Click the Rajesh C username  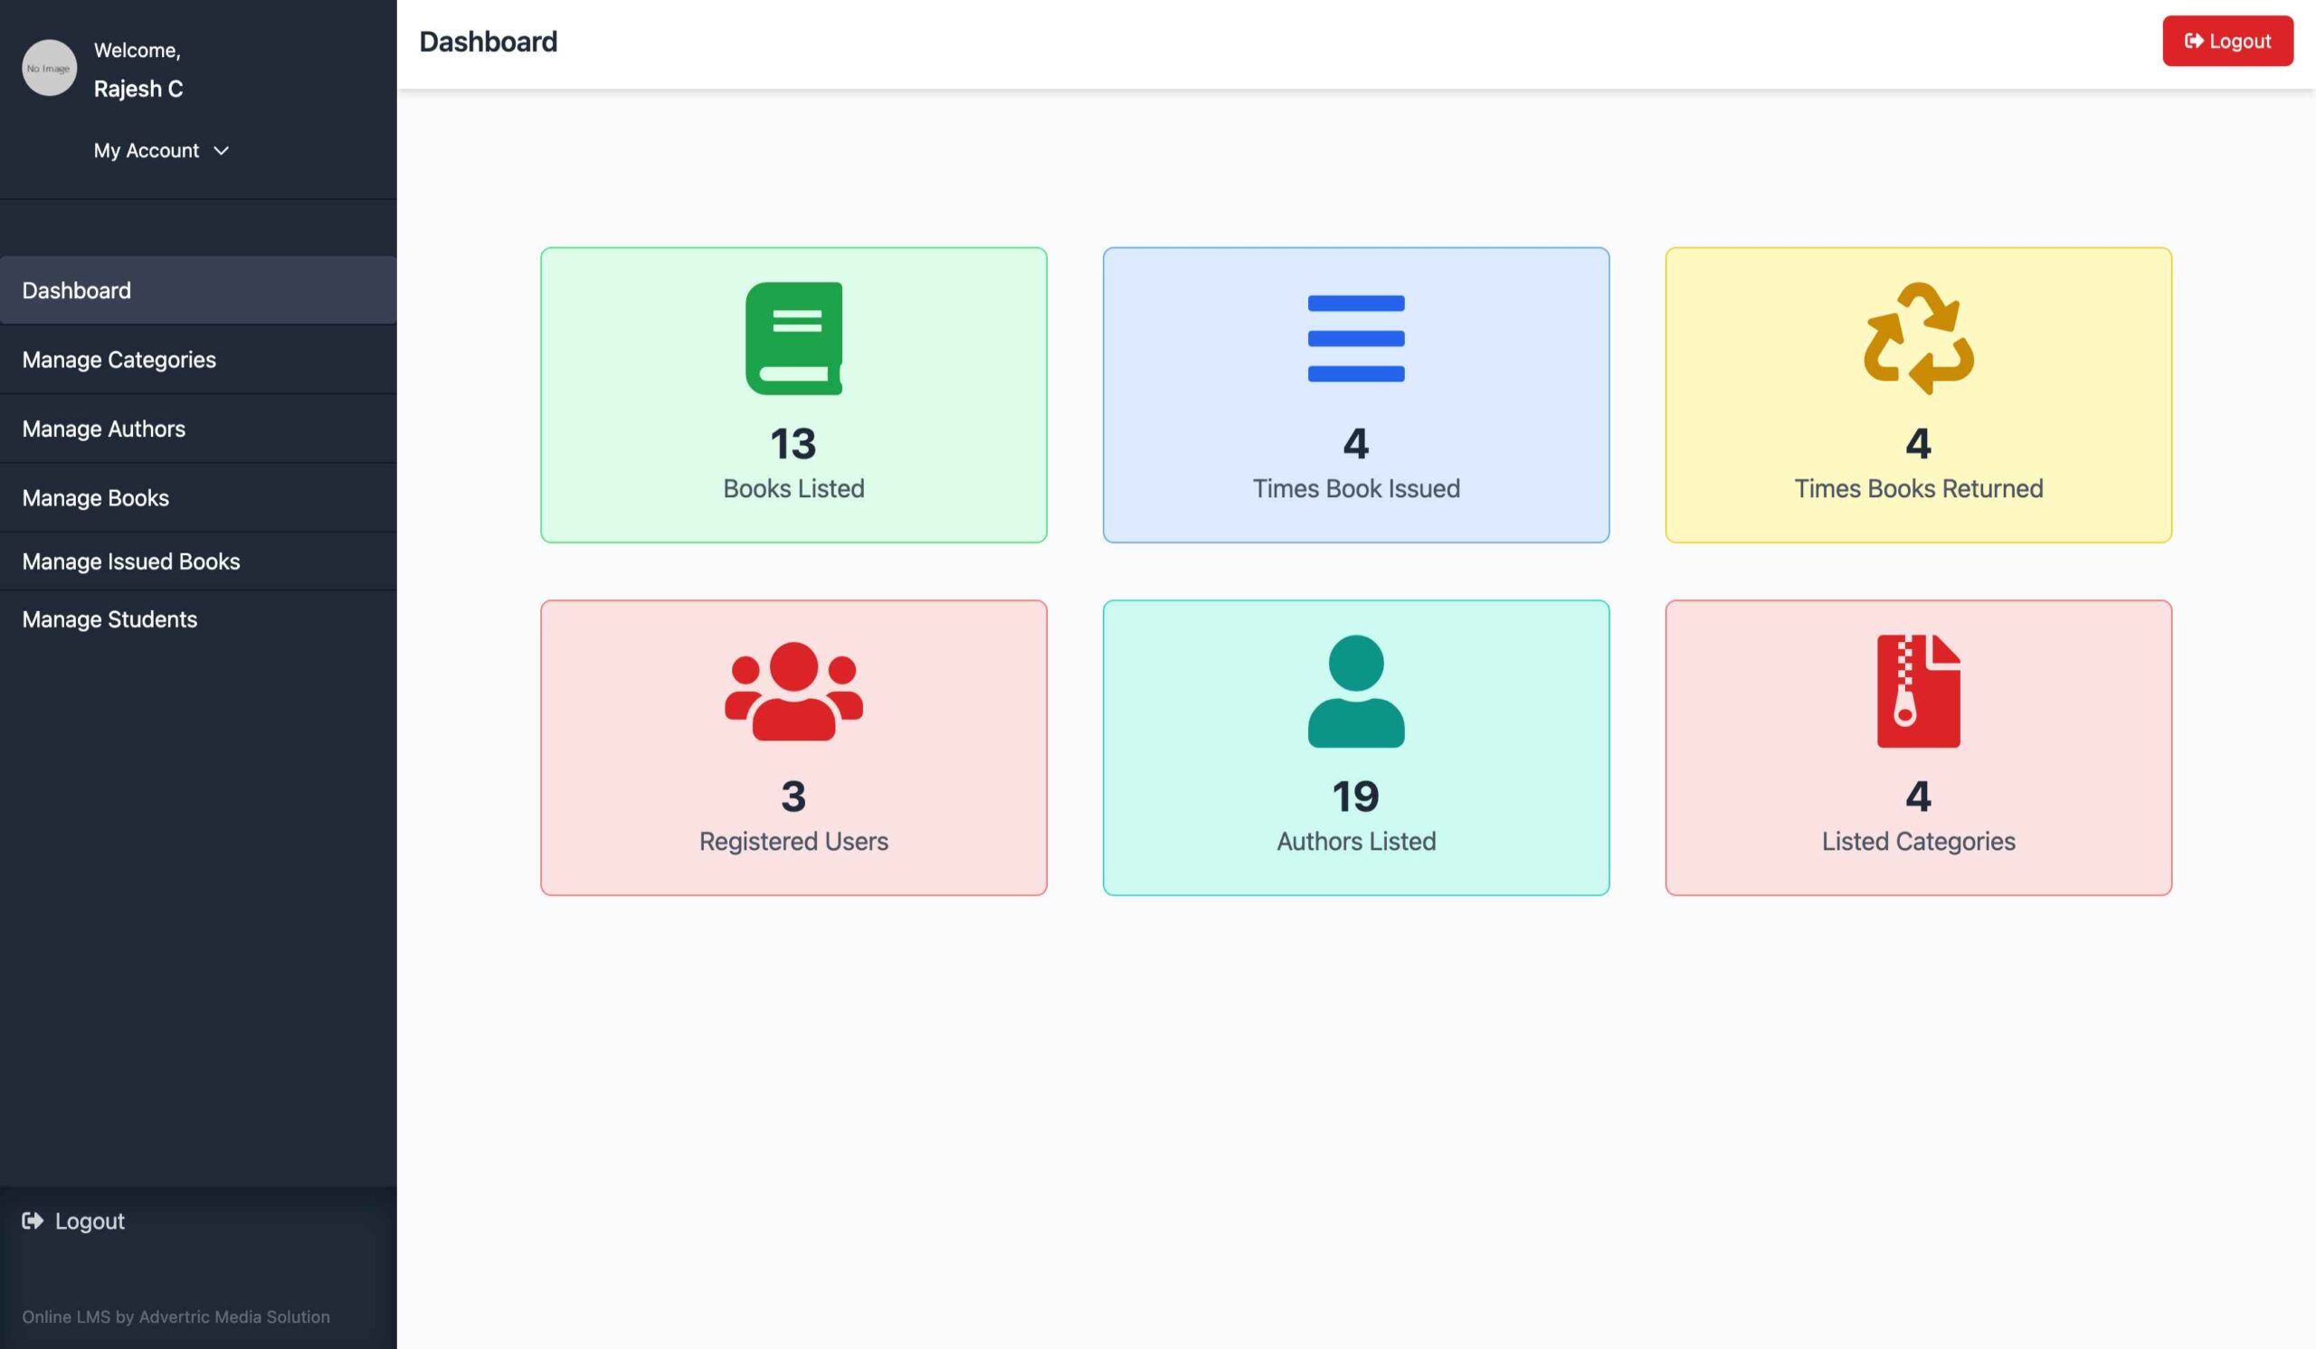pyautogui.click(x=138, y=90)
